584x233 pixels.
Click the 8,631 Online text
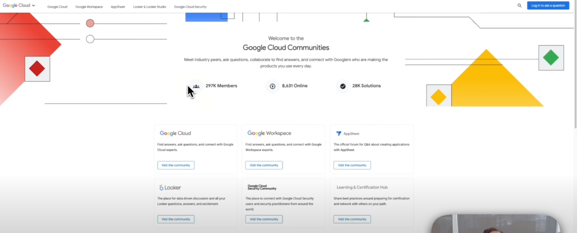295,86
